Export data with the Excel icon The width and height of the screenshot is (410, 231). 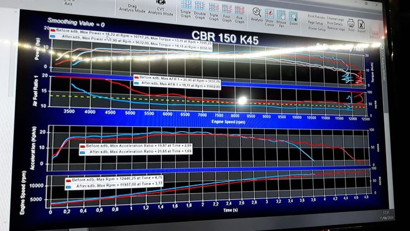361,26
